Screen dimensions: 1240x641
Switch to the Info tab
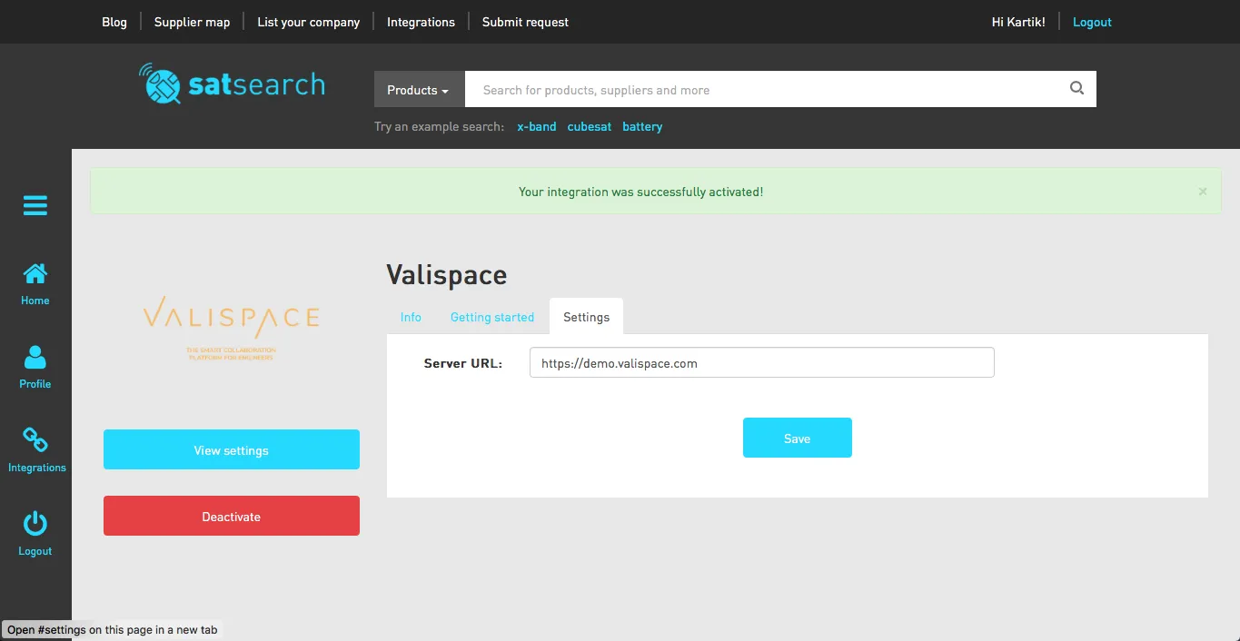coord(411,317)
